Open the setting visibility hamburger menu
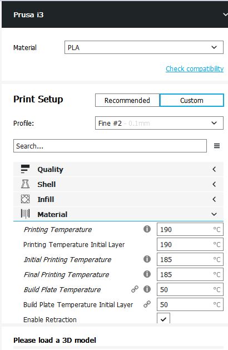 click(x=217, y=146)
